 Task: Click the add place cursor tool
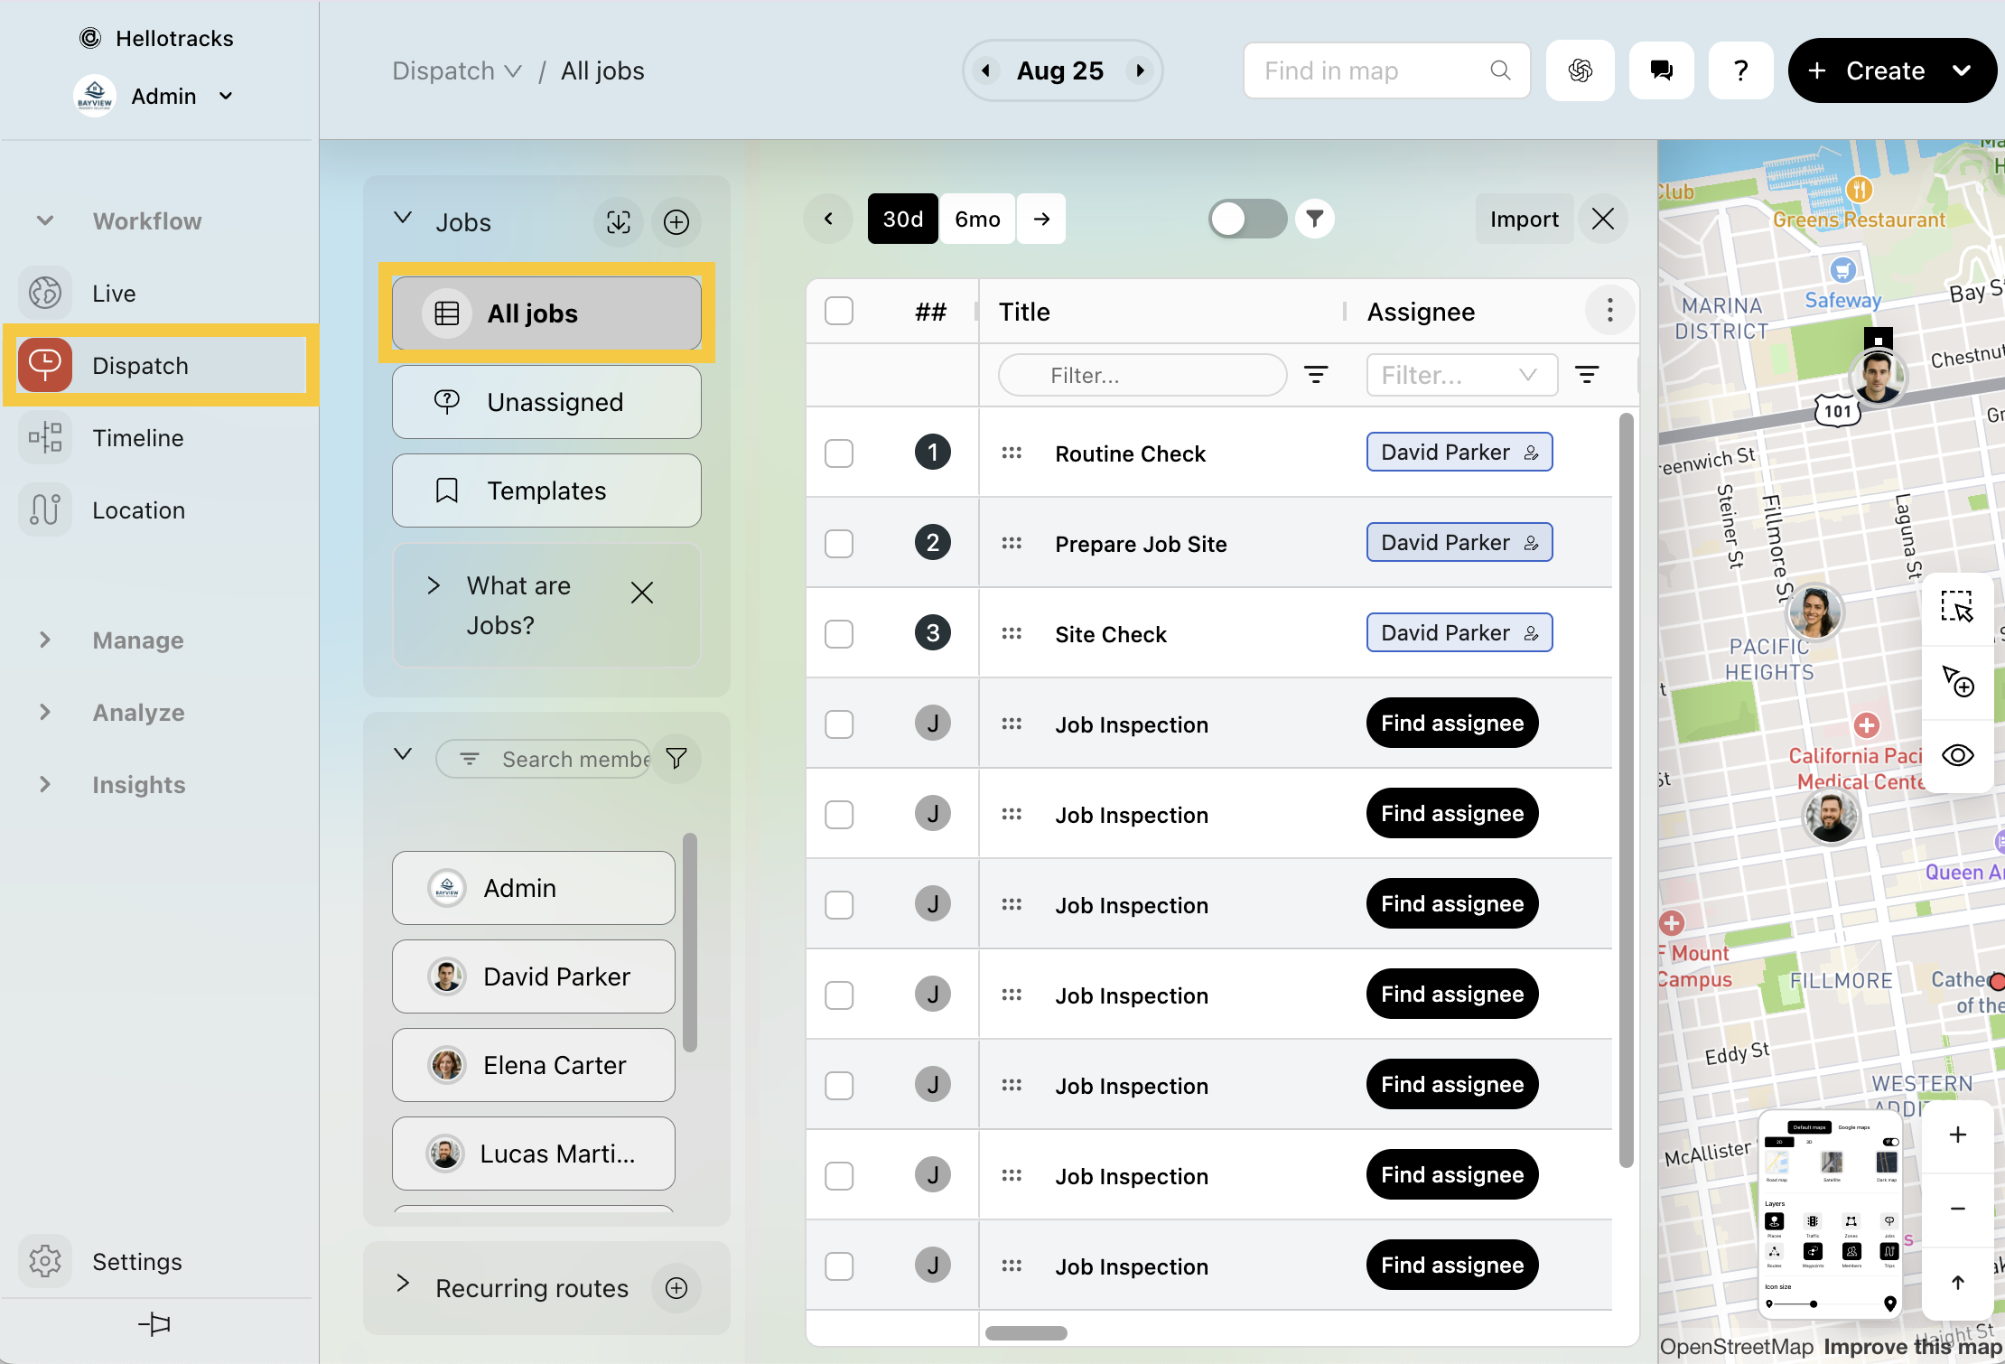coord(1957,681)
